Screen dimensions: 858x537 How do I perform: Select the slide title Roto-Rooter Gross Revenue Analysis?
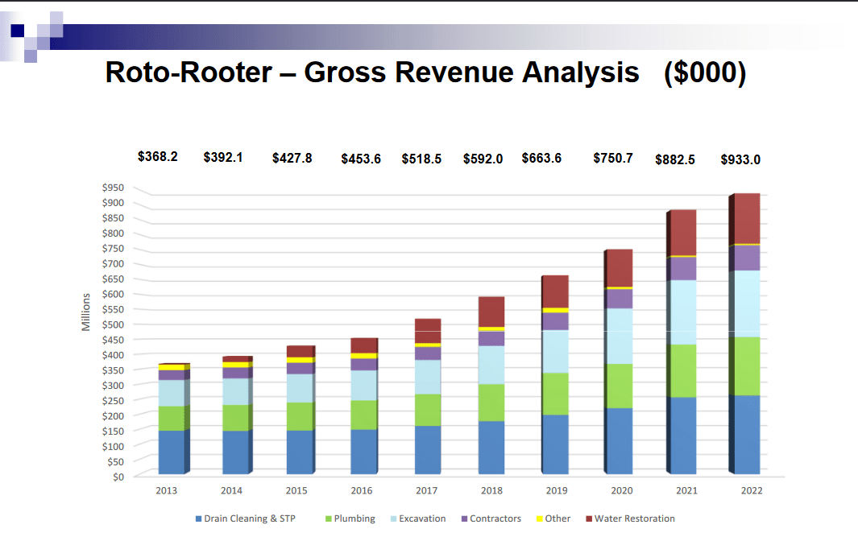[427, 72]
